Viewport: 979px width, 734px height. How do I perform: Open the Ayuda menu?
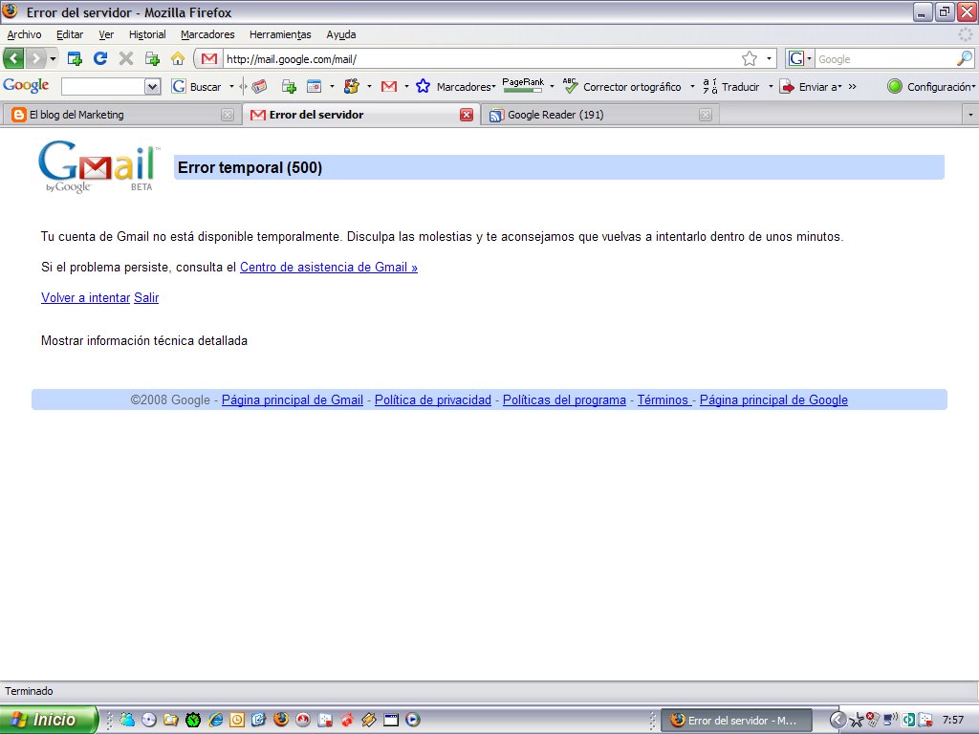(x=341, y=34)
